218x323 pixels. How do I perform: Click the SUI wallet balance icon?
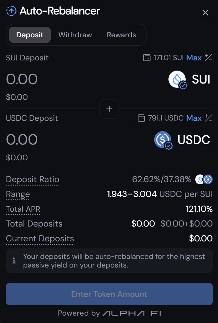147,58
